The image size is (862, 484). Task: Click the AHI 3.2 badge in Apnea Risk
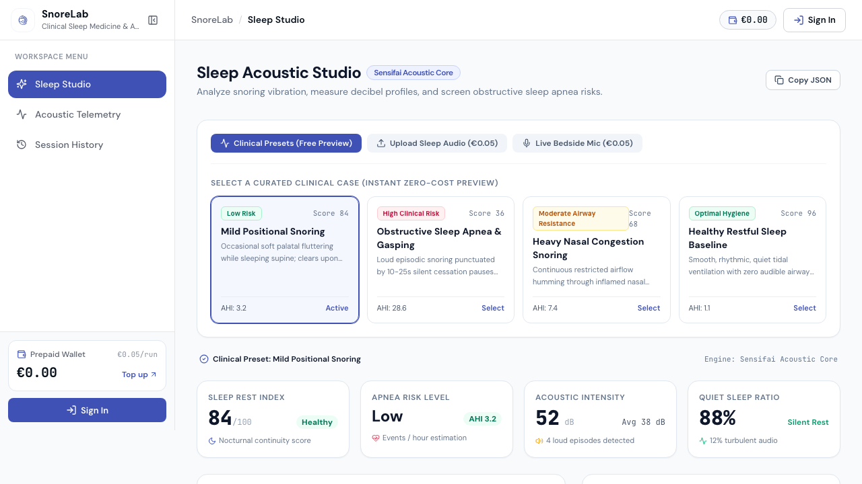[x=482, y=419]
